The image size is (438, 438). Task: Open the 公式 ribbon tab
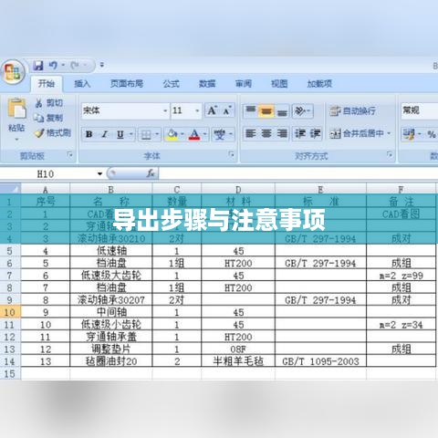[171, 84]
